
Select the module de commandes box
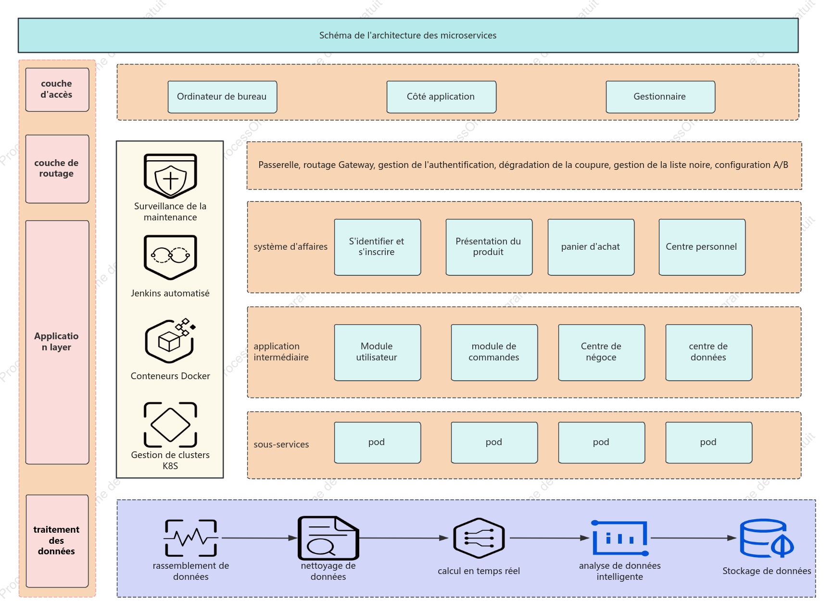(494, 353)
